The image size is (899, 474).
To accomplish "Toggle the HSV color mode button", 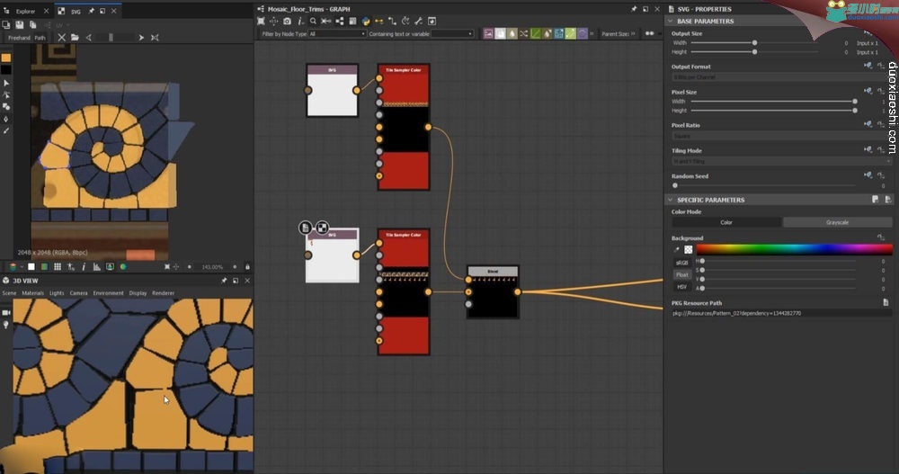I will 681,287.
